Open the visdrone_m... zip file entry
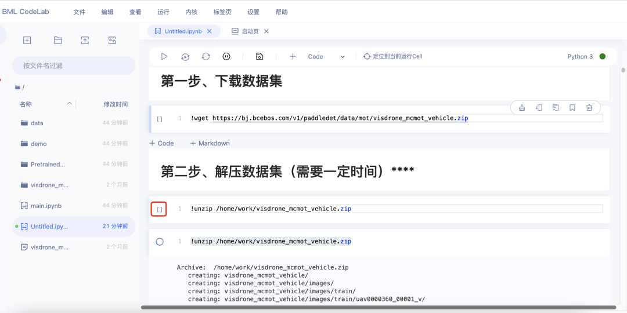The height and width of the screenshot is (313, 627). click(x=74, y=247)
